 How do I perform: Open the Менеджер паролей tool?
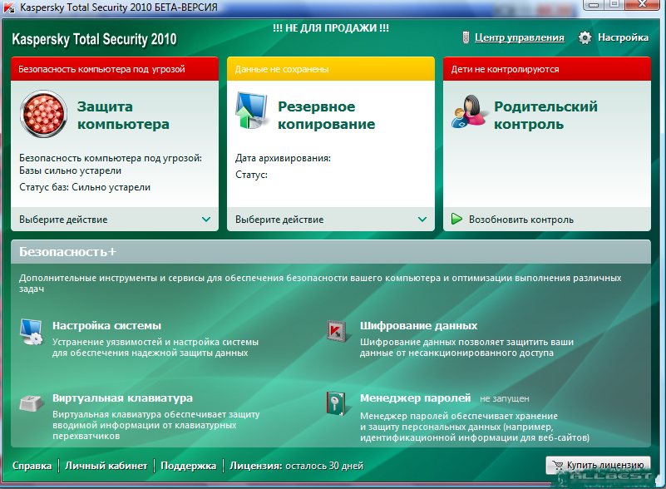coord(415,398)
